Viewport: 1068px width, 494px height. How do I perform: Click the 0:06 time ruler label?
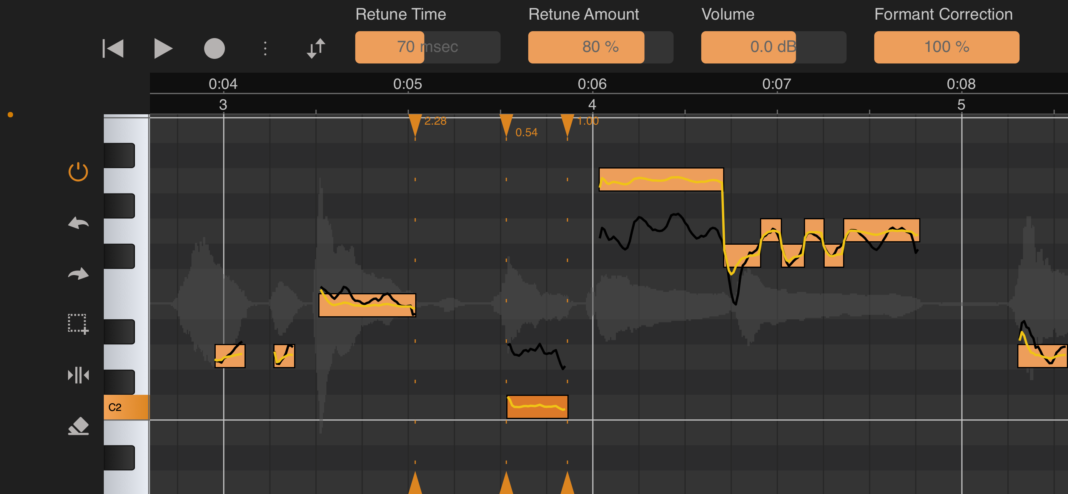point(592,84)
